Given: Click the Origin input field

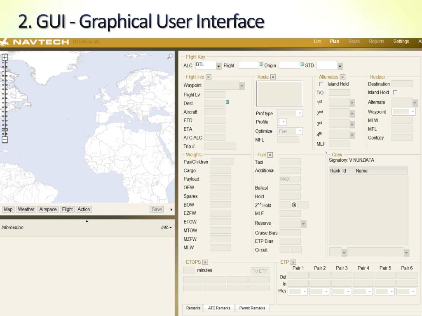Looking at the screenshot, I should (x=289, y=65).
